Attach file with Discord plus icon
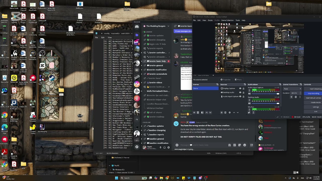 [177, 145]
